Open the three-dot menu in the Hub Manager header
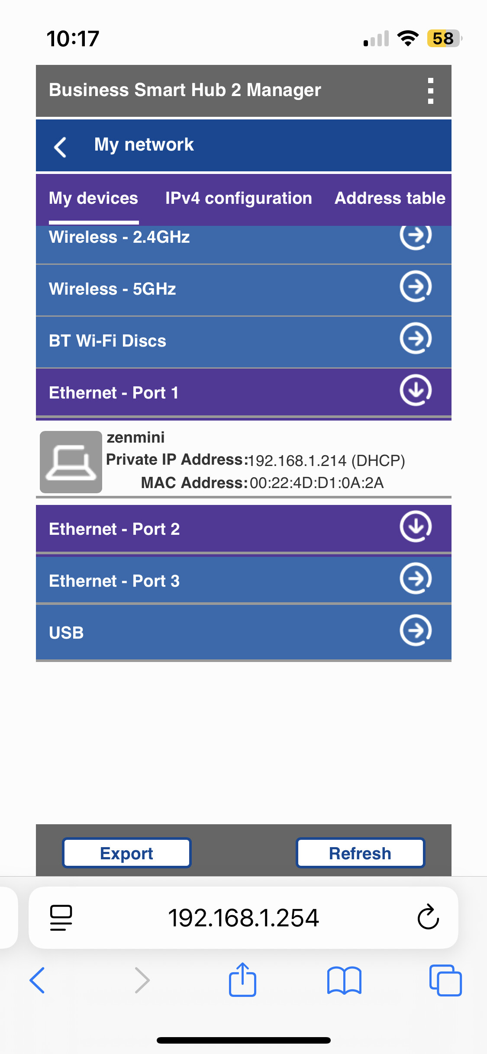 pyautogui.click(x=430, y=91)
